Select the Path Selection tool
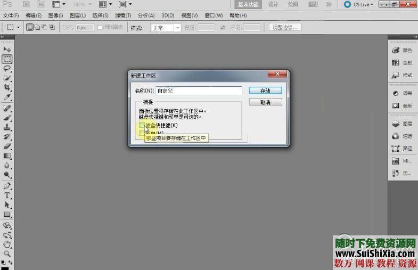 point(7,204)
